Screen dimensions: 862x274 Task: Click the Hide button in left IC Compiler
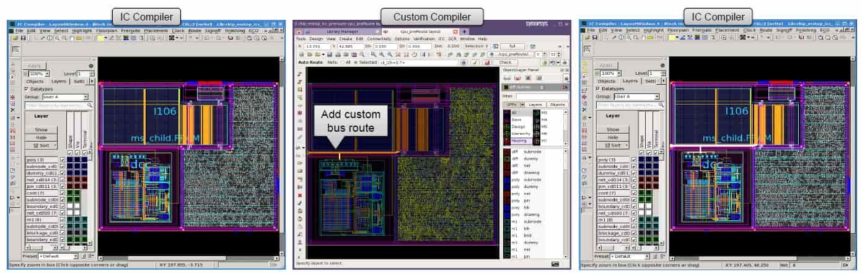coord(41,137)
